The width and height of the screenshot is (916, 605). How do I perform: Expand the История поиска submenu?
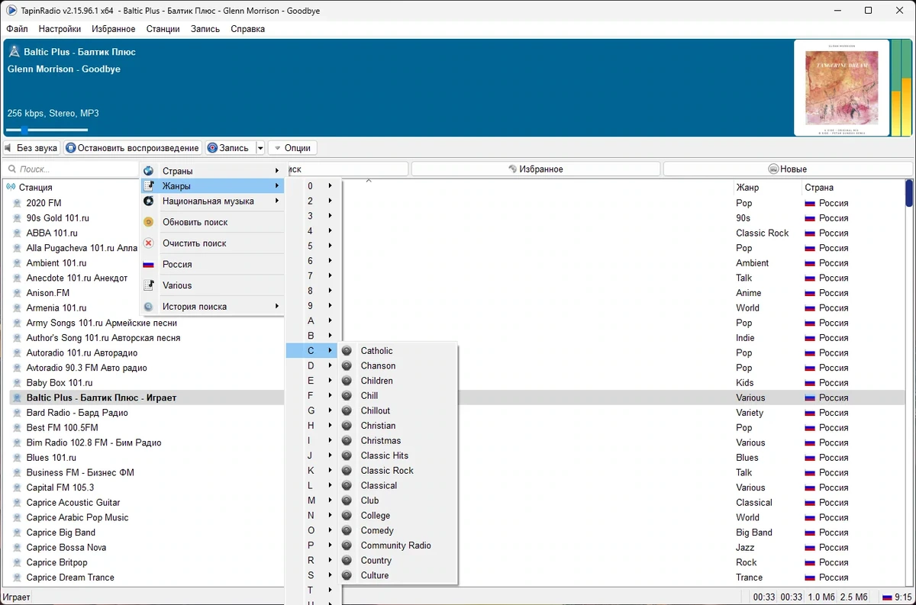tap(212, 307)
